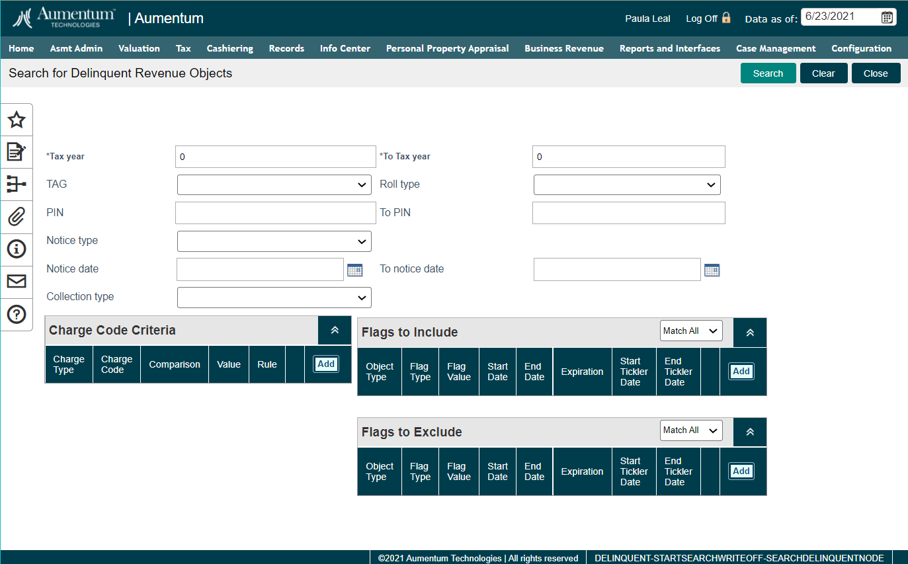
Task: Focus the Tax year input field
Action: [x=276, y=157]
